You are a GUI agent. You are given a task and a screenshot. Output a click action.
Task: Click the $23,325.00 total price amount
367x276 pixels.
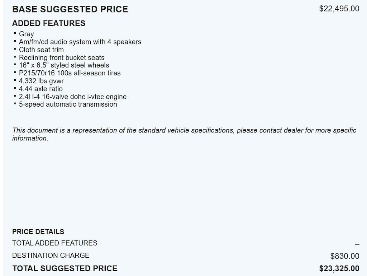point(339,268)
